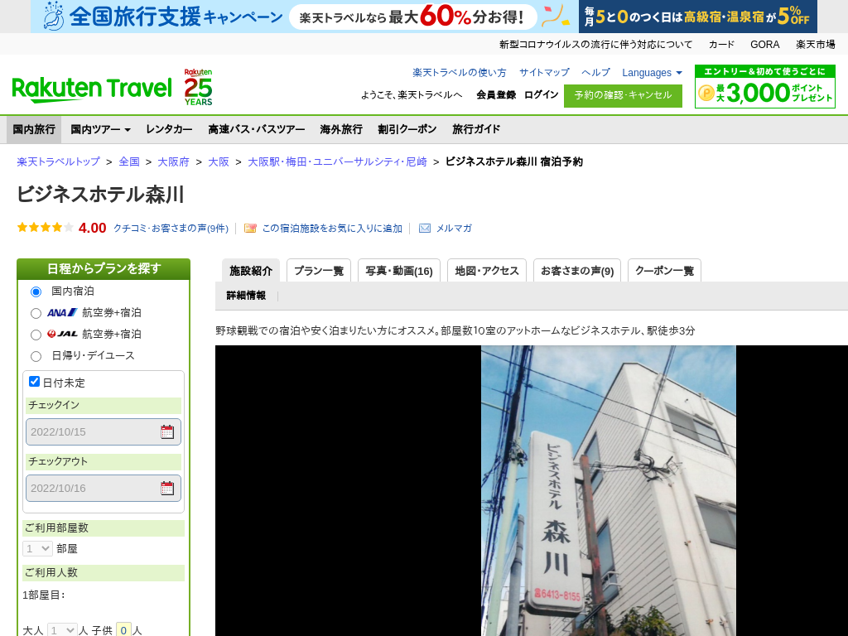Screen dimensions: 848x636
Task: Click the ログイン link
Action: [x=541, y=94]
